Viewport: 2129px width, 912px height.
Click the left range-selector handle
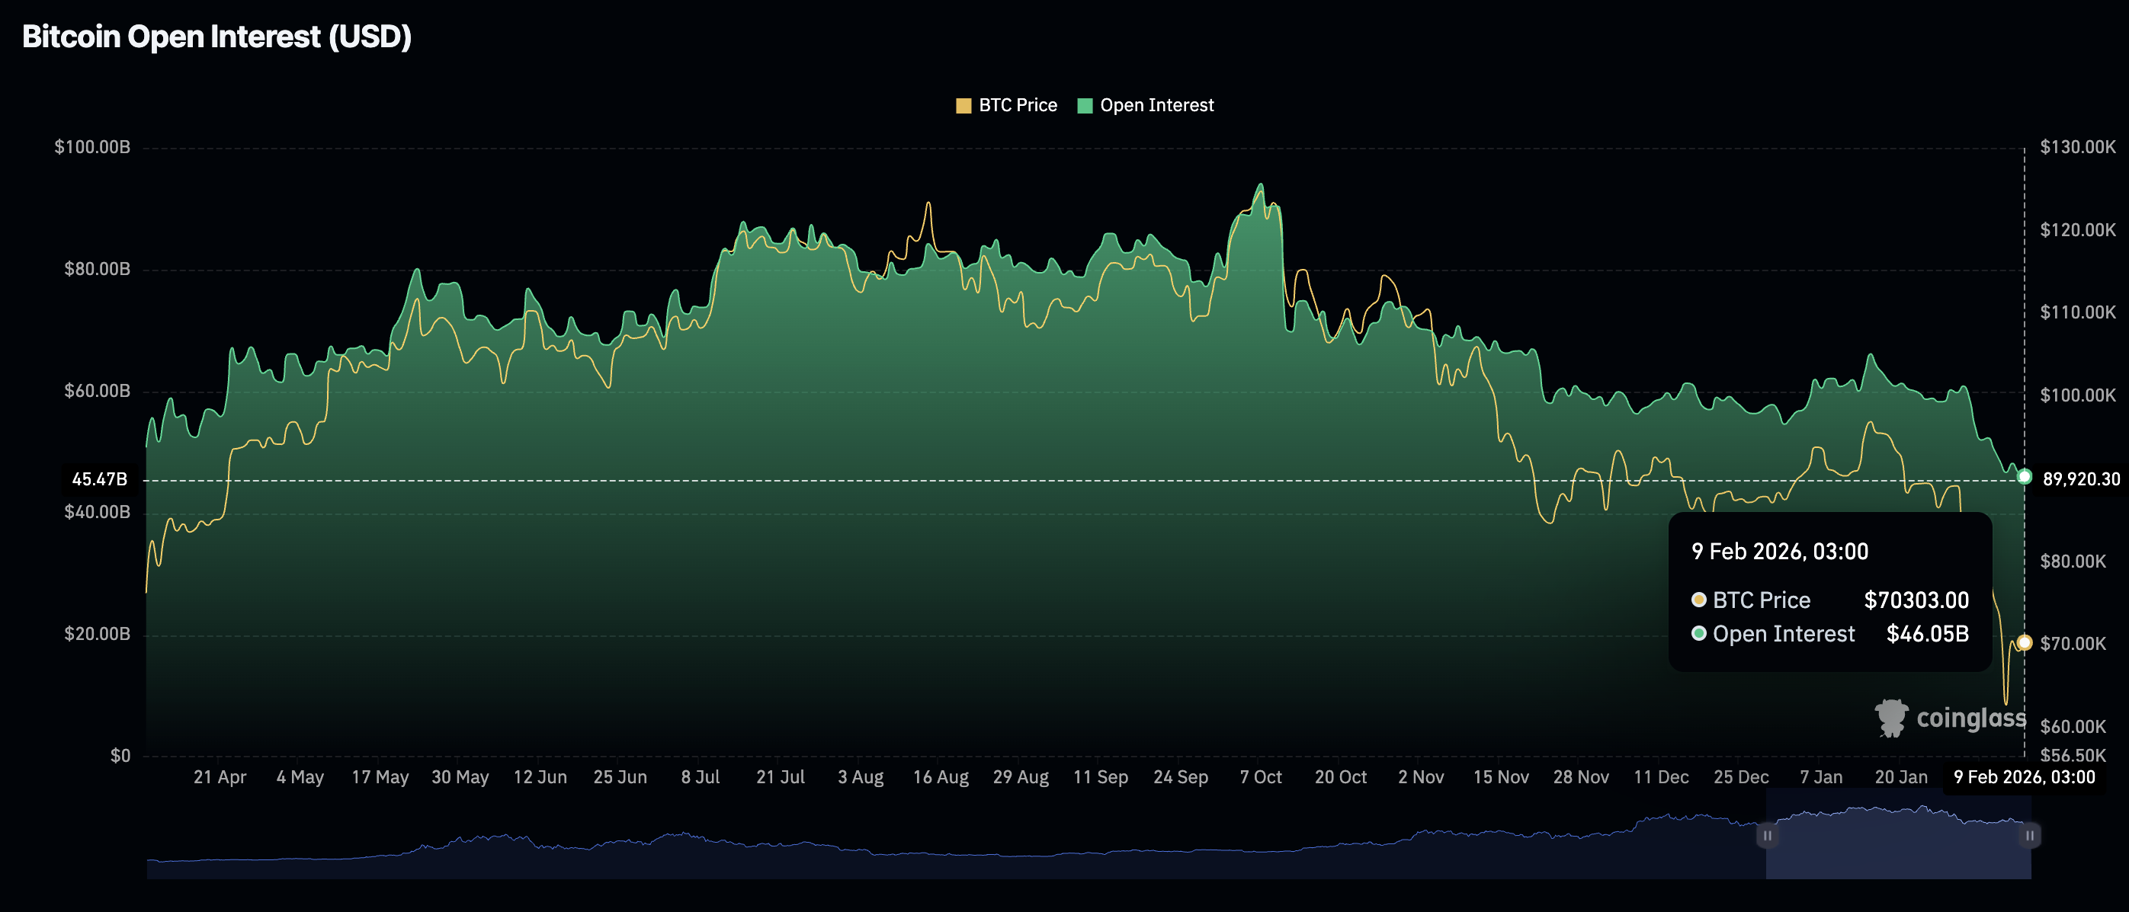[x=1767, y=835]
